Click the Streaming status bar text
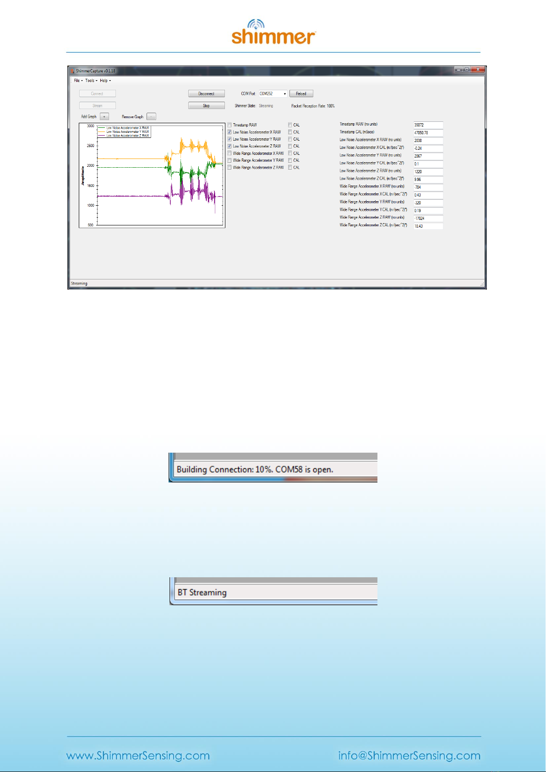This screenshot has width=546, height=772. (x=79, y=284)
